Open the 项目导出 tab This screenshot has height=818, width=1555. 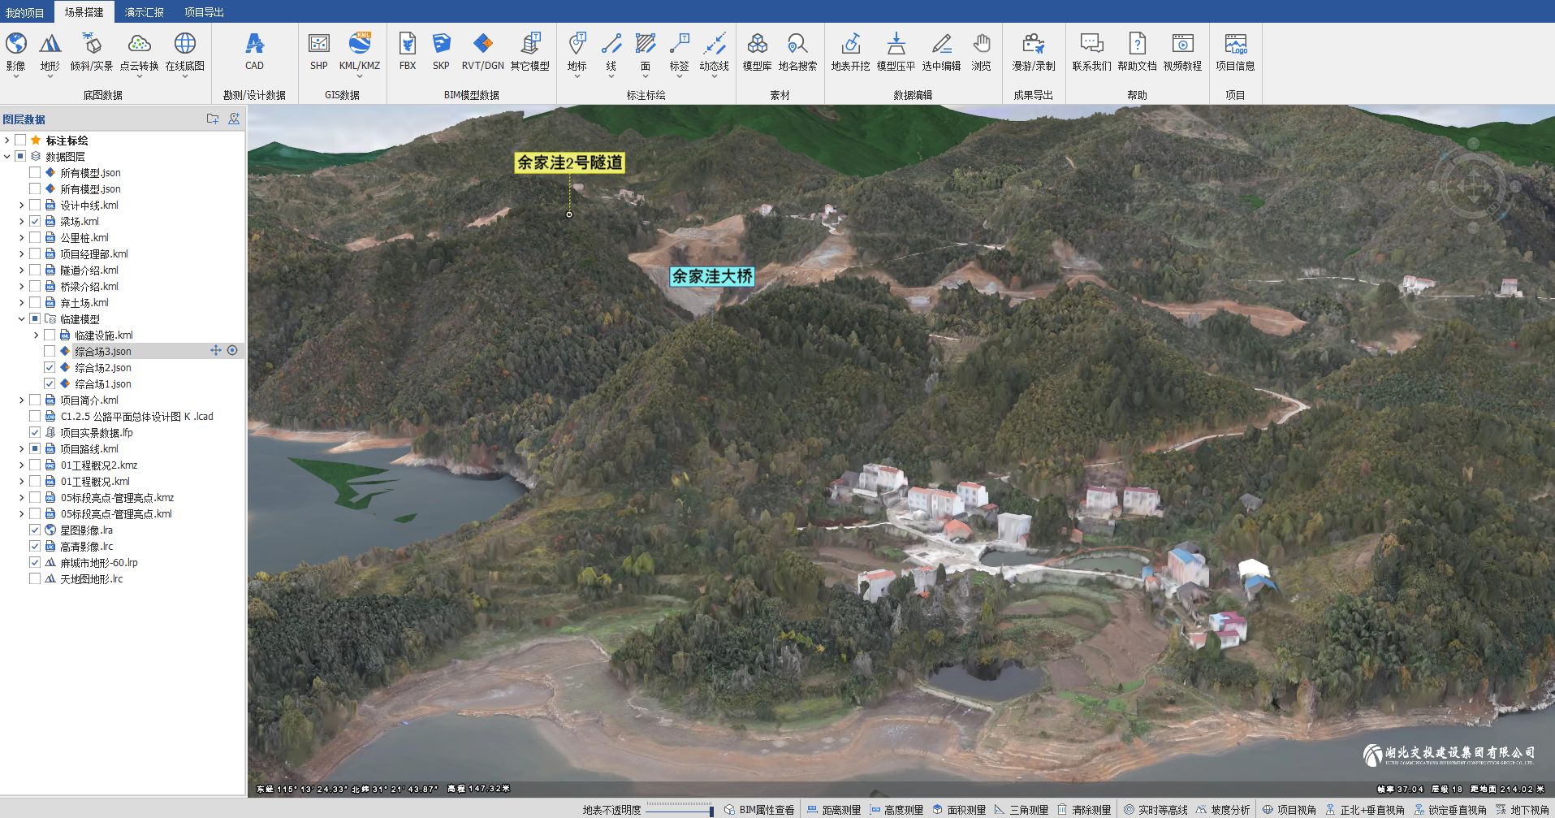[204, 12]
